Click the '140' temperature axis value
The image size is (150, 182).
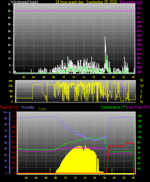coord(140,116)
